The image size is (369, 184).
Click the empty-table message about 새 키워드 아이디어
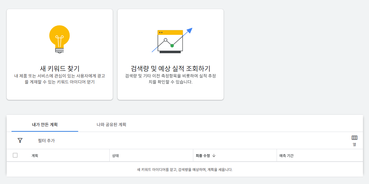pyautogui.click(x=185, y=169)
